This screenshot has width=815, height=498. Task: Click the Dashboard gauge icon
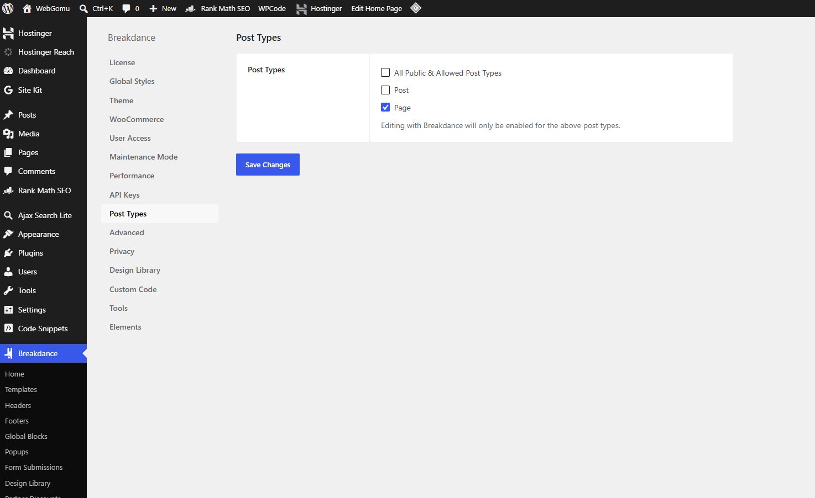[8, 71]
